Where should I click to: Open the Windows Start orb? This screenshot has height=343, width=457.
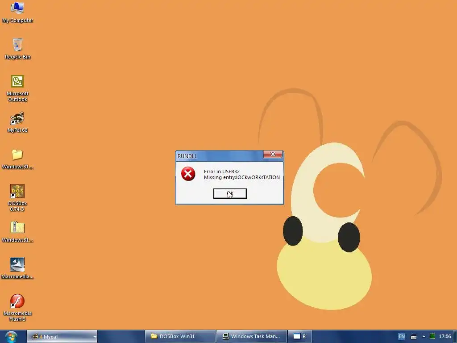(x=11, y=337)
